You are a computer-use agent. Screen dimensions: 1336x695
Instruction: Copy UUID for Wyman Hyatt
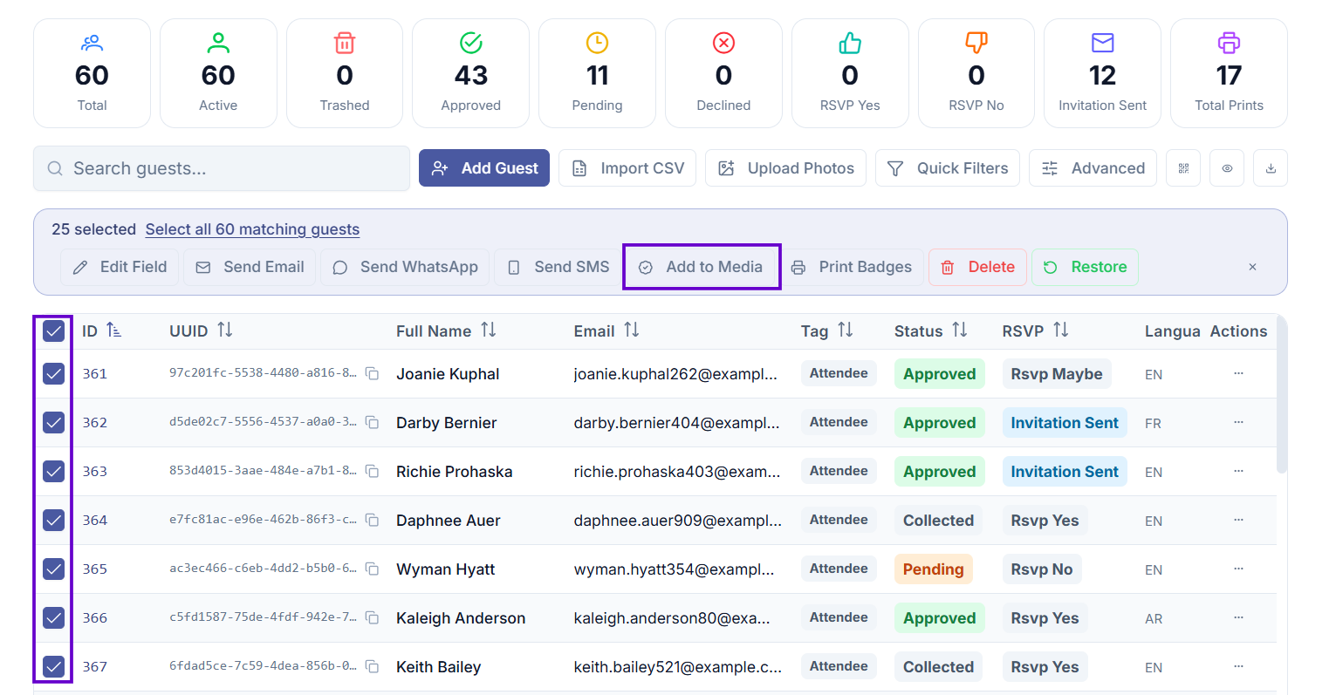[372, 569]
